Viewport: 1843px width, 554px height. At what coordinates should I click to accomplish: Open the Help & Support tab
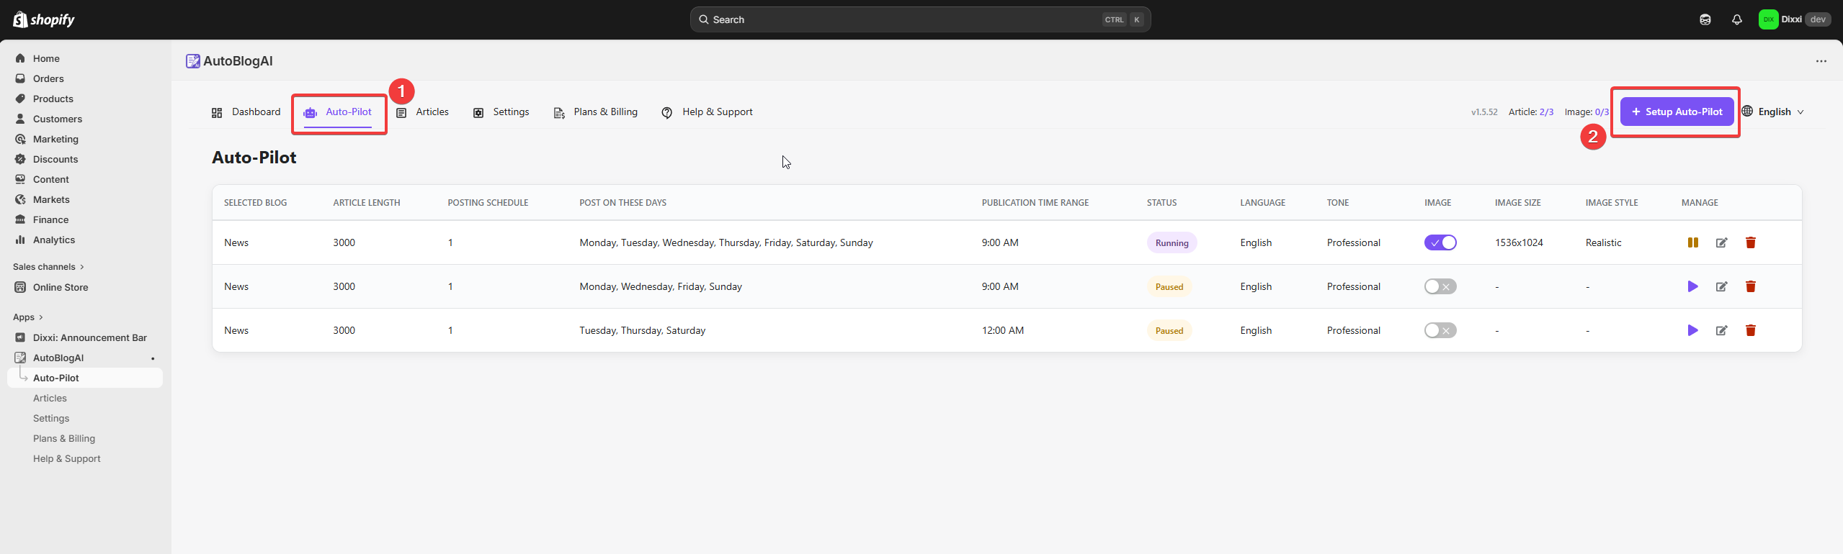click(707, 112)
